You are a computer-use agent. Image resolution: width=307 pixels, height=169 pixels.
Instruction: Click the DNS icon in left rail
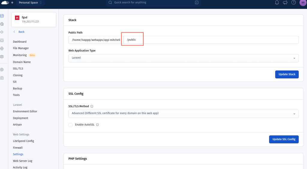(2, 48)
